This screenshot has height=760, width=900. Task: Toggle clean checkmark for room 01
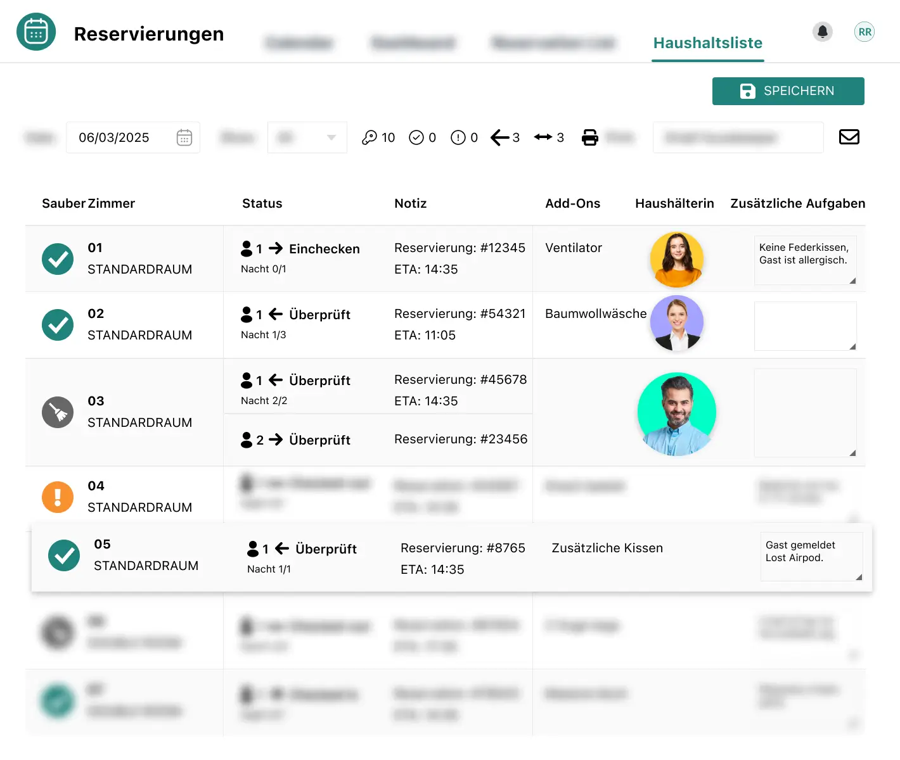(58, 259)
